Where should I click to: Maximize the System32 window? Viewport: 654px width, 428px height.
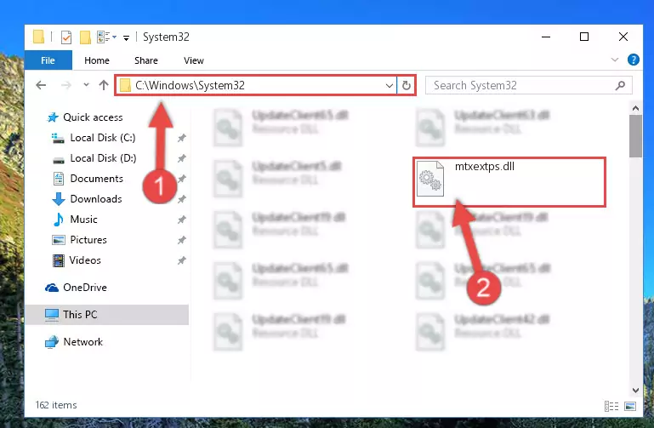coord(584,37)
